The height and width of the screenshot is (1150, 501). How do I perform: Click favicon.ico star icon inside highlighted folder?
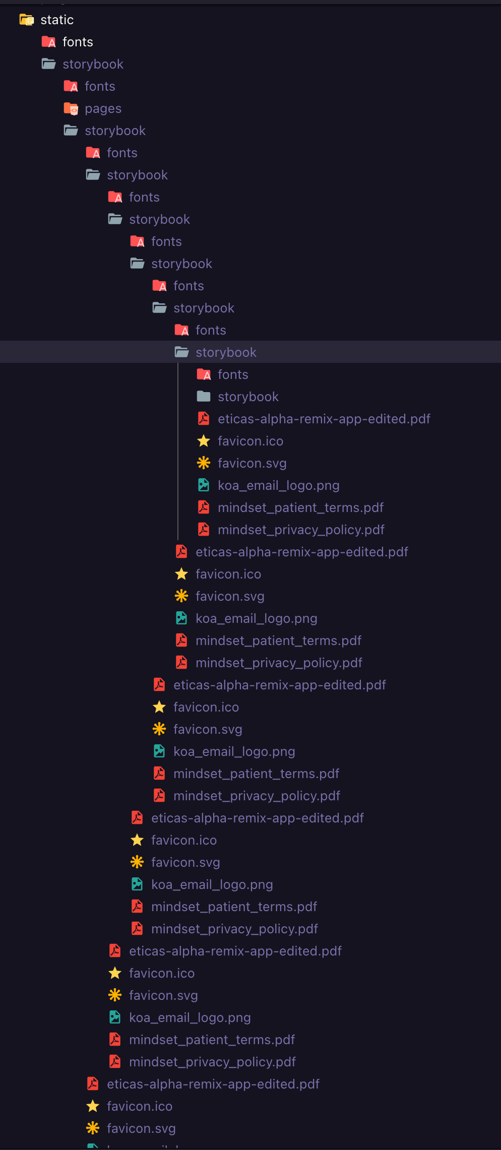(x=204, y=441)
